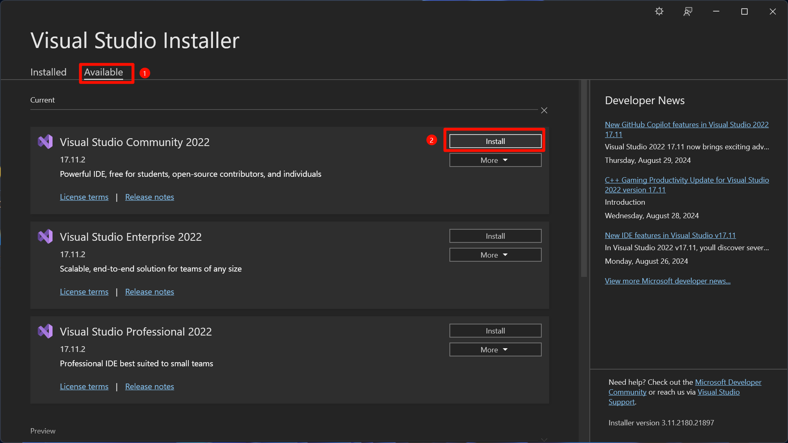
Task: Open the C++ Gaming Productivity Update article
Action: (x=687, y=185)
